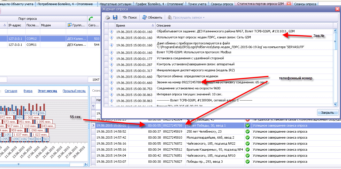The width and height of the screenshot is (341, 169).
Task: Open Прослушать записи dropdown in toolbar
Action: tap(186, 17)
